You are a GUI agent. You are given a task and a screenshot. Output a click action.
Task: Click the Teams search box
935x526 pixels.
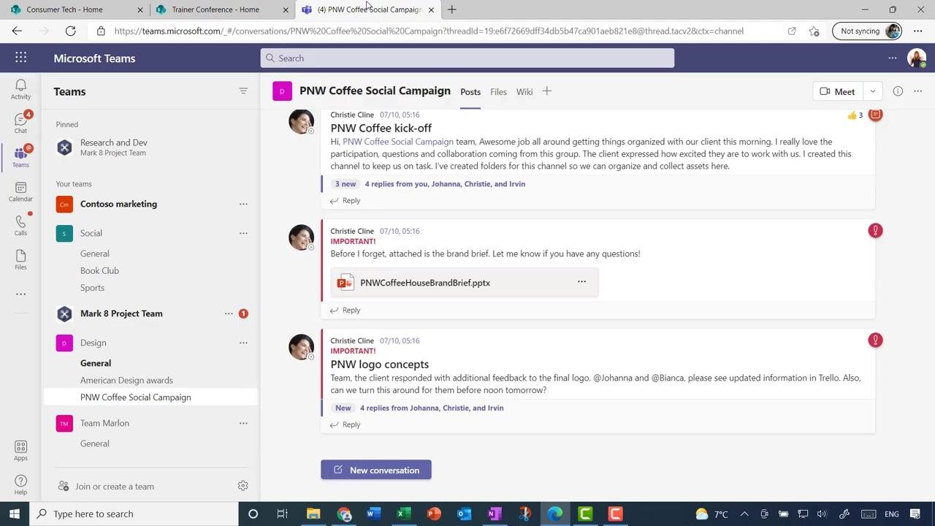tap(467, 58)
